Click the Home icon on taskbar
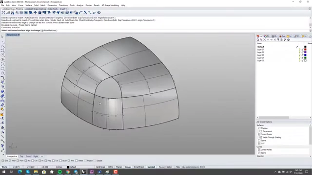This screenshot has width=312, height=175. coord(52,172)
